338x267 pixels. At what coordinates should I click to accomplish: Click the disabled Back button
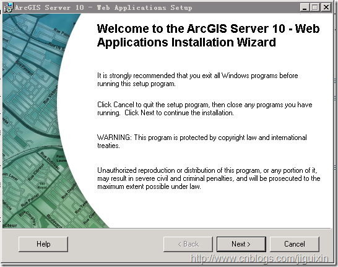(188, 244)
